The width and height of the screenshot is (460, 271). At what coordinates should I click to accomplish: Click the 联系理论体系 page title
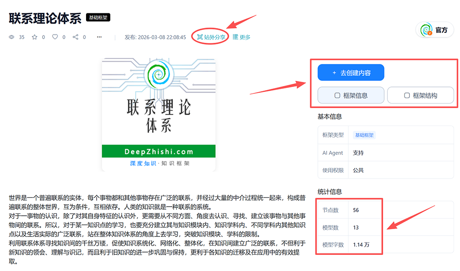pos(45,18)
